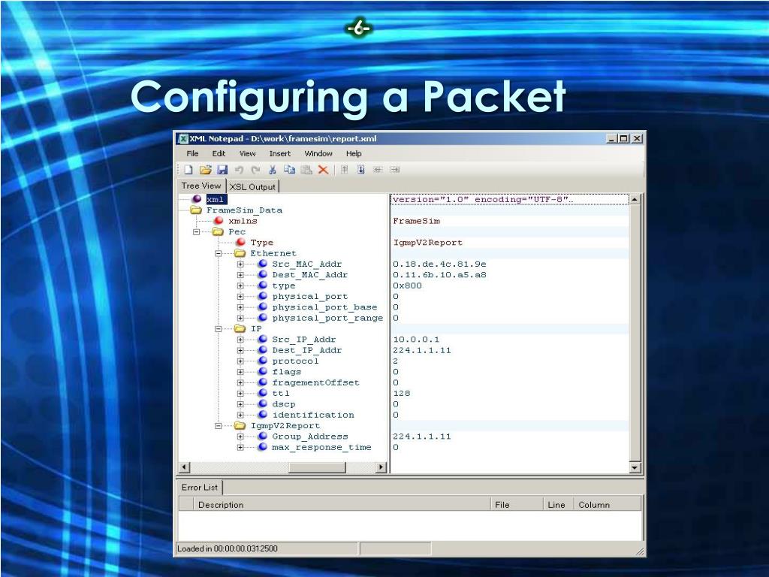769x577 pixels.
Task: Collapse the Ethernet node
Action: point(219,253)
